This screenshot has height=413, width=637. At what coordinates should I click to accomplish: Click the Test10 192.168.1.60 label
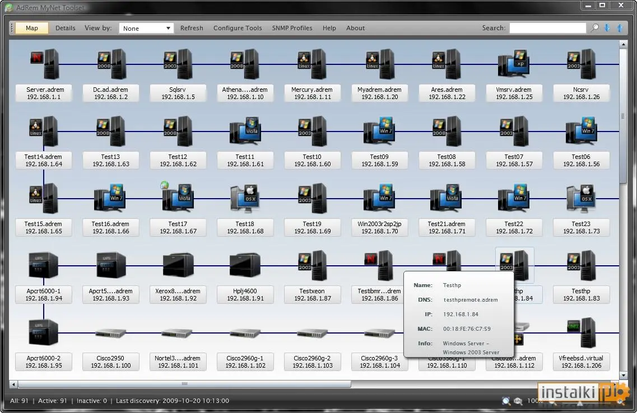312,160
